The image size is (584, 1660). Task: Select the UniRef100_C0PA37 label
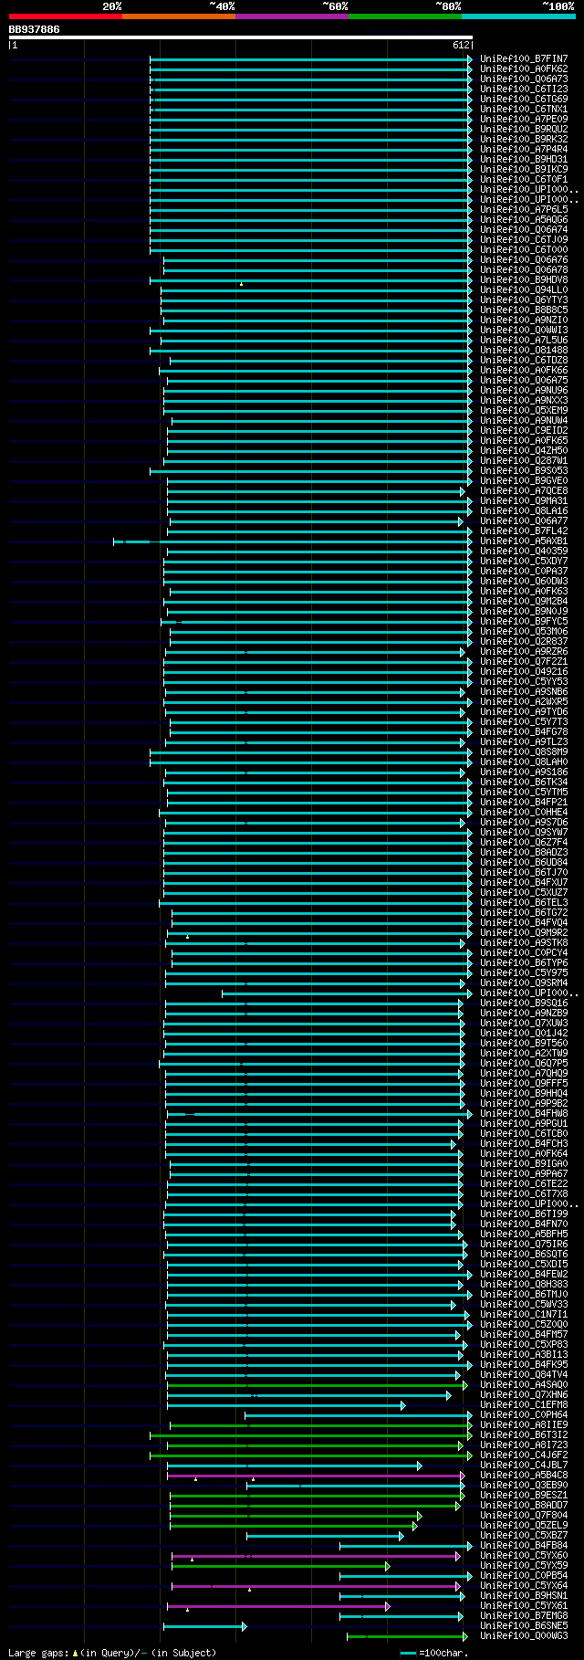coord(524,571)
